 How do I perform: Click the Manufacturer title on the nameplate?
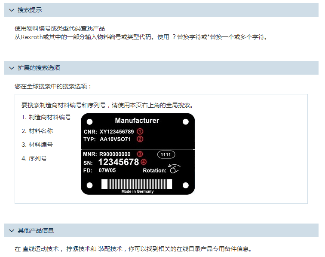[x=137, y=121]
